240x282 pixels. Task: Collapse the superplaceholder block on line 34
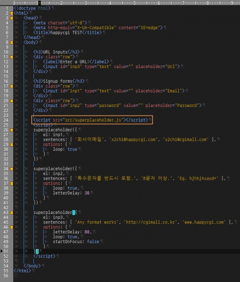(x=11, y=169)
